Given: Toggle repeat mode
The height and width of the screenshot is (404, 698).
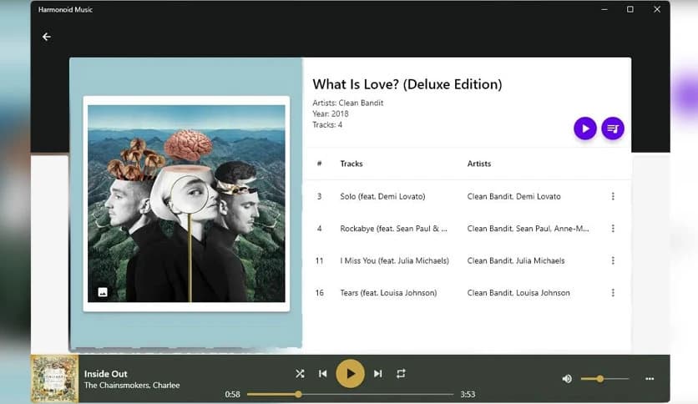Looking at the screenshot, I should tap(401, 374).
